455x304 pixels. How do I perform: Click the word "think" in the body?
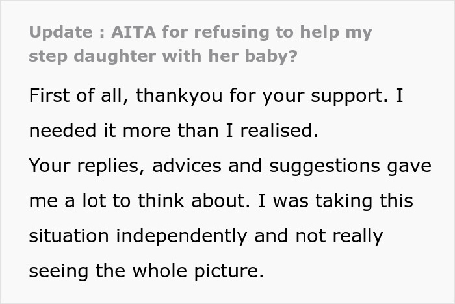[x=161, y=201]
